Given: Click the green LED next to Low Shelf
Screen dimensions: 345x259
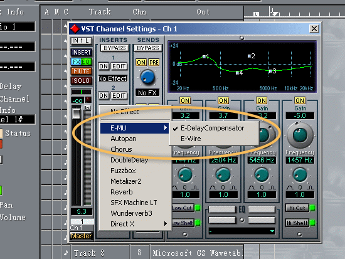Looking at the screenshot, I should coord(198,223).
